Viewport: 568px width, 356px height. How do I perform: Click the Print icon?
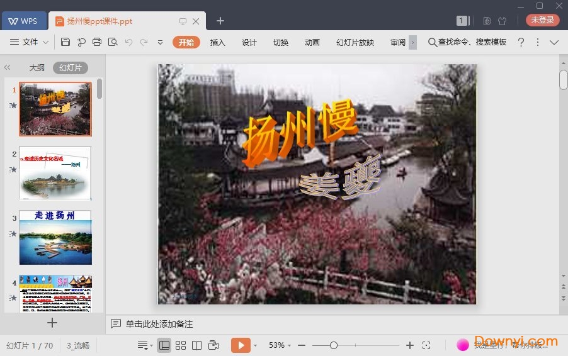pyautogui.click(x=97, y=42)
